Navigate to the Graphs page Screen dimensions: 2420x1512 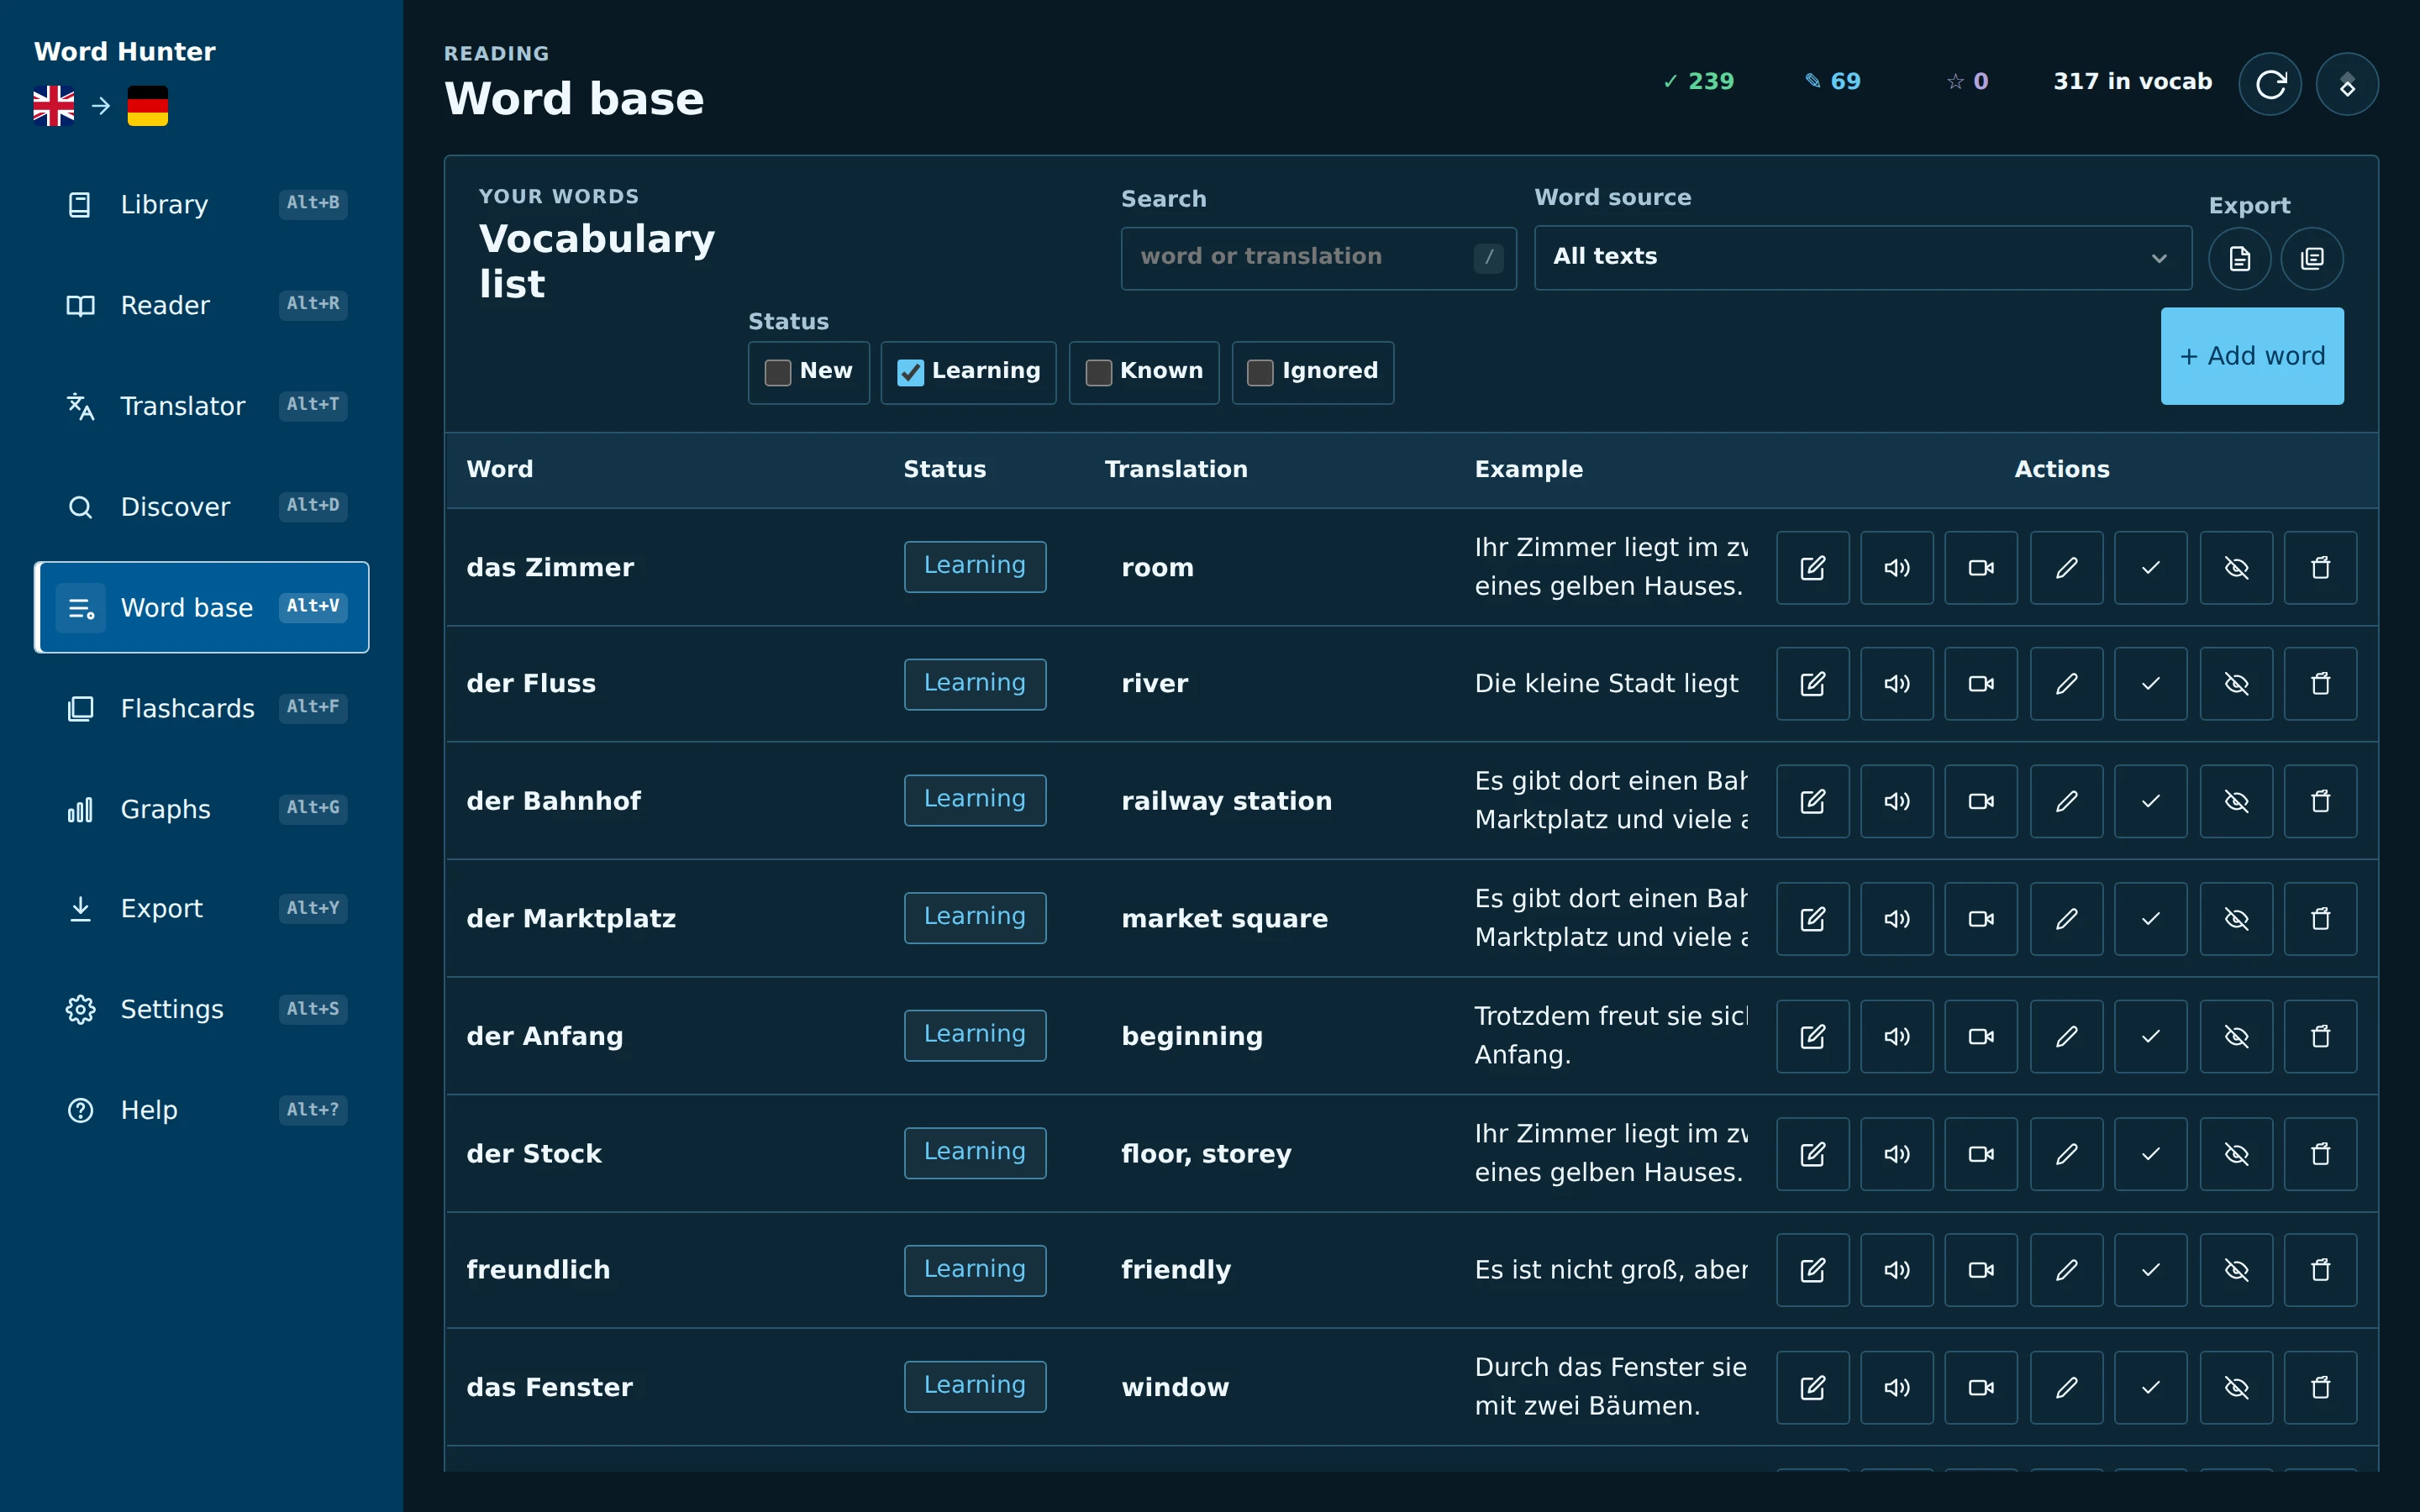coord(202,809)
